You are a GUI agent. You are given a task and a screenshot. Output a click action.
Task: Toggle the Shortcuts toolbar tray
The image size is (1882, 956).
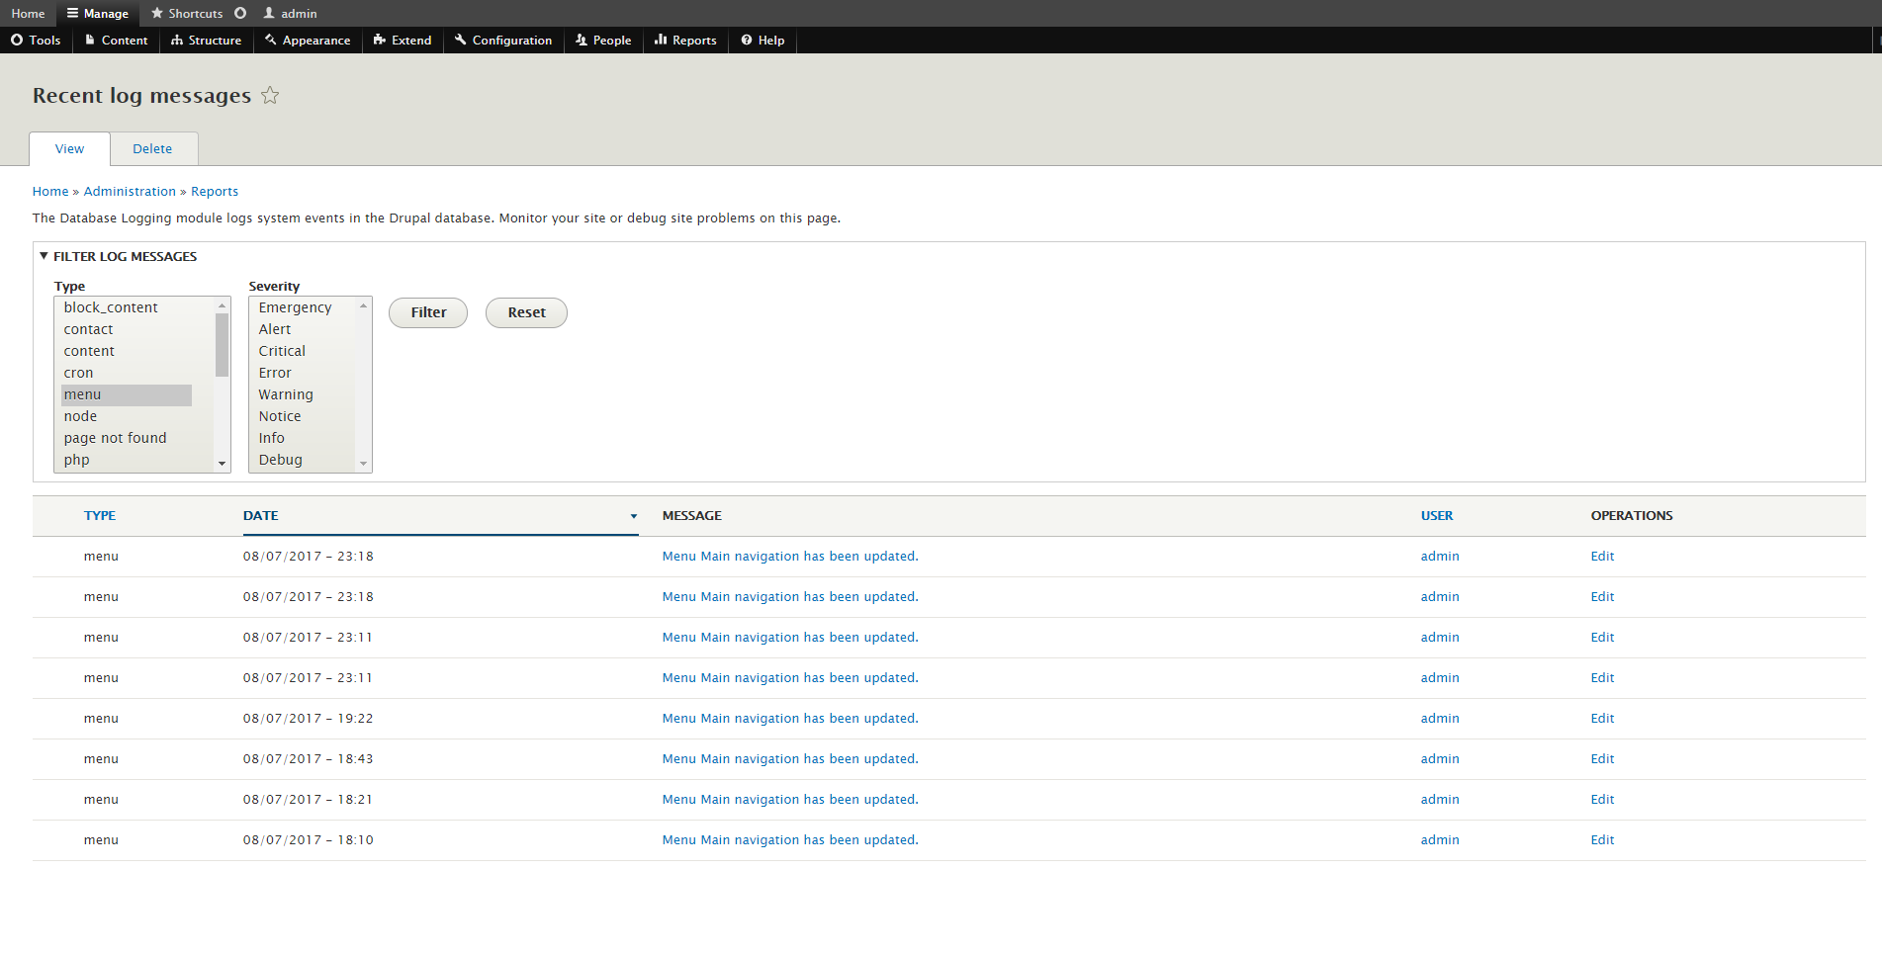click(187, 14)
